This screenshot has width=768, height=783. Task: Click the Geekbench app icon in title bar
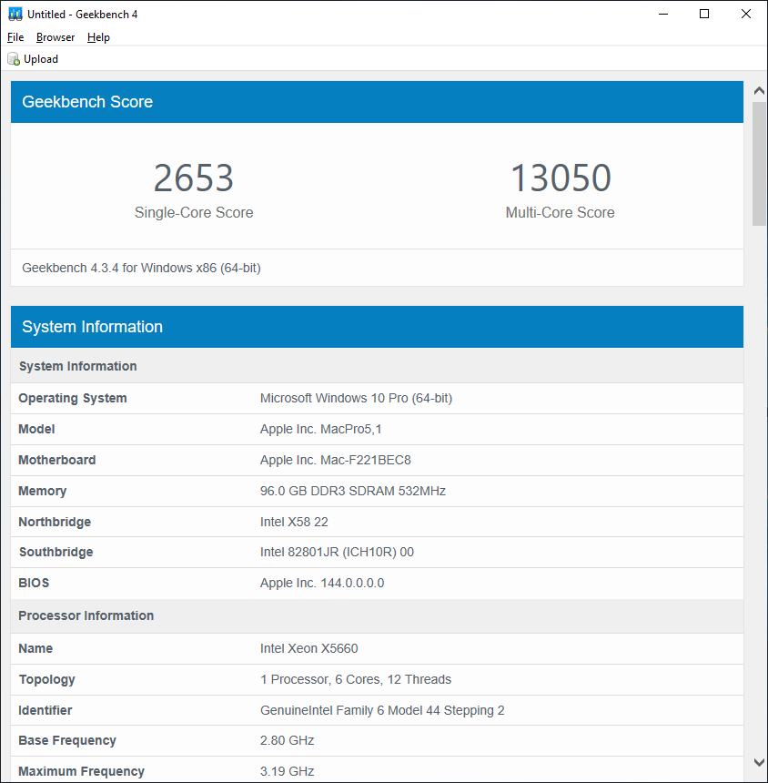15,15
